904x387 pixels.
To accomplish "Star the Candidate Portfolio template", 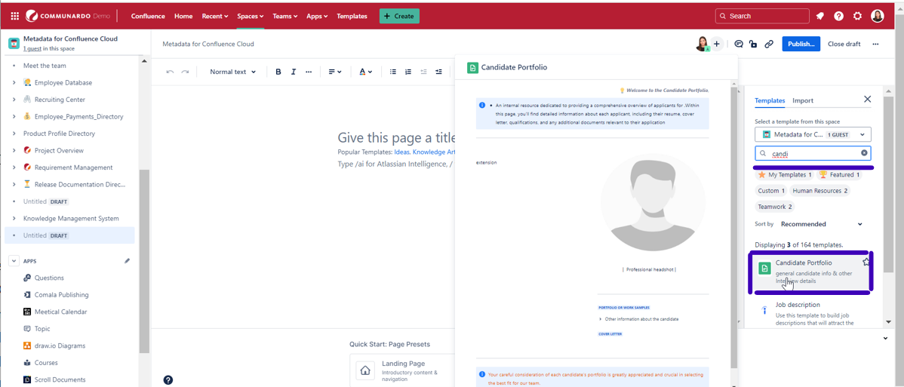I will 866,263.
